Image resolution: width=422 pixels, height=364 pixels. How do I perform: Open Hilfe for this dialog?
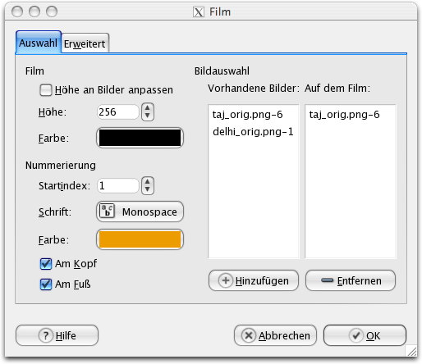tap(57, 335)
